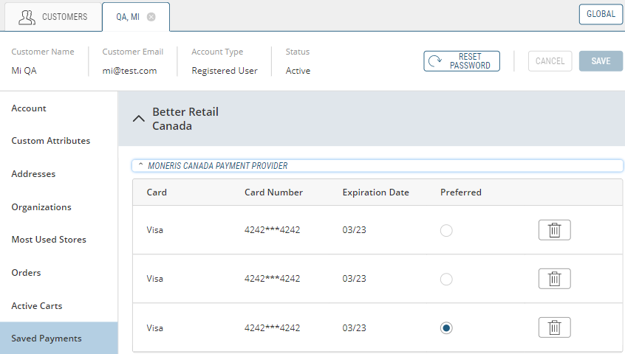The image size is (625, 354).
Task: Select Custom Attributes in sidebar
Action: pyautogui.click(x=50, y=141)
